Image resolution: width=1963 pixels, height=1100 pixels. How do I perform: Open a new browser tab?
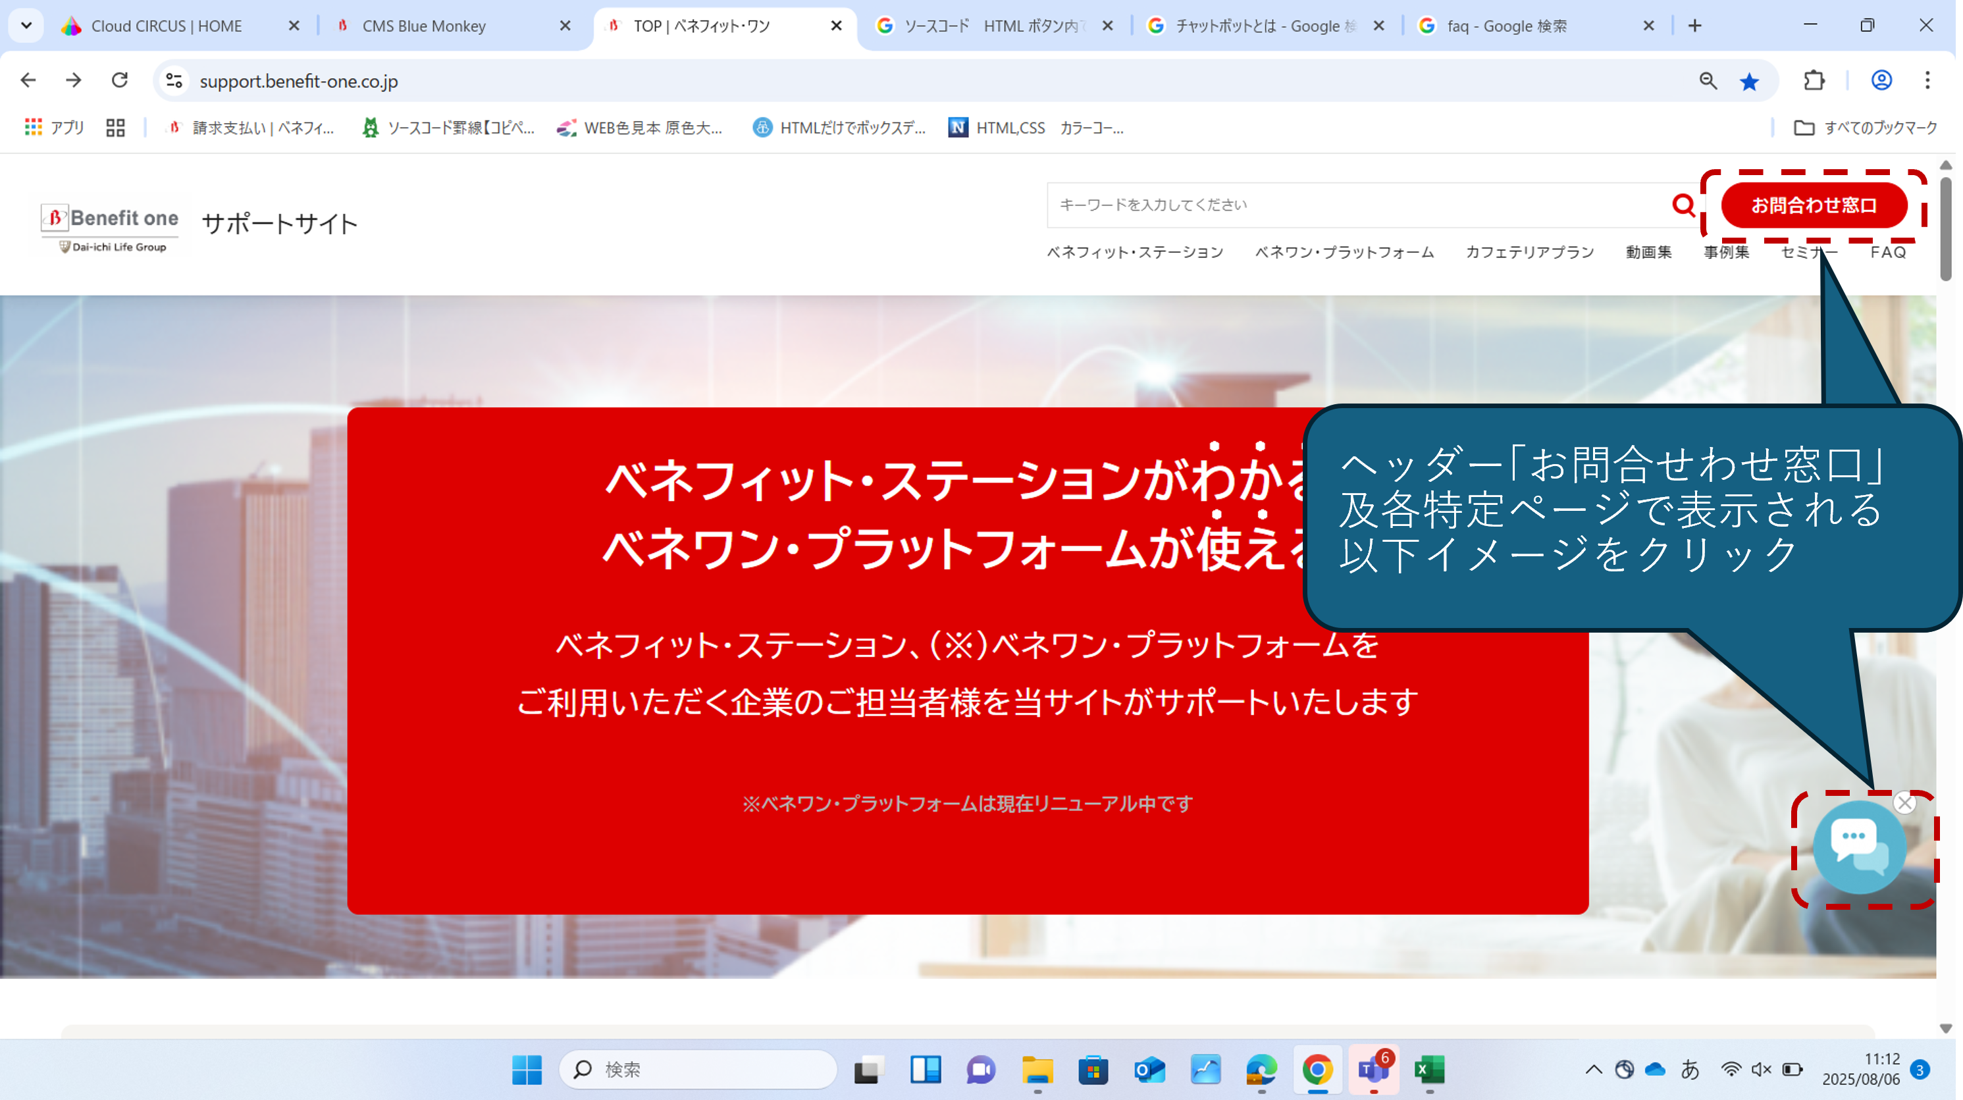point(1694,26)
